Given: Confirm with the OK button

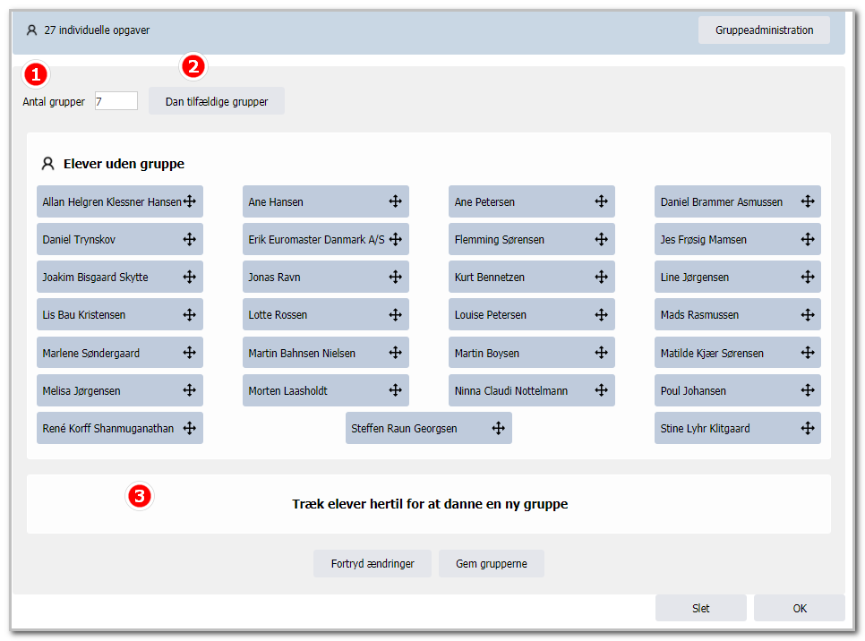Looking at the screenshot, I should pos(800,608).
